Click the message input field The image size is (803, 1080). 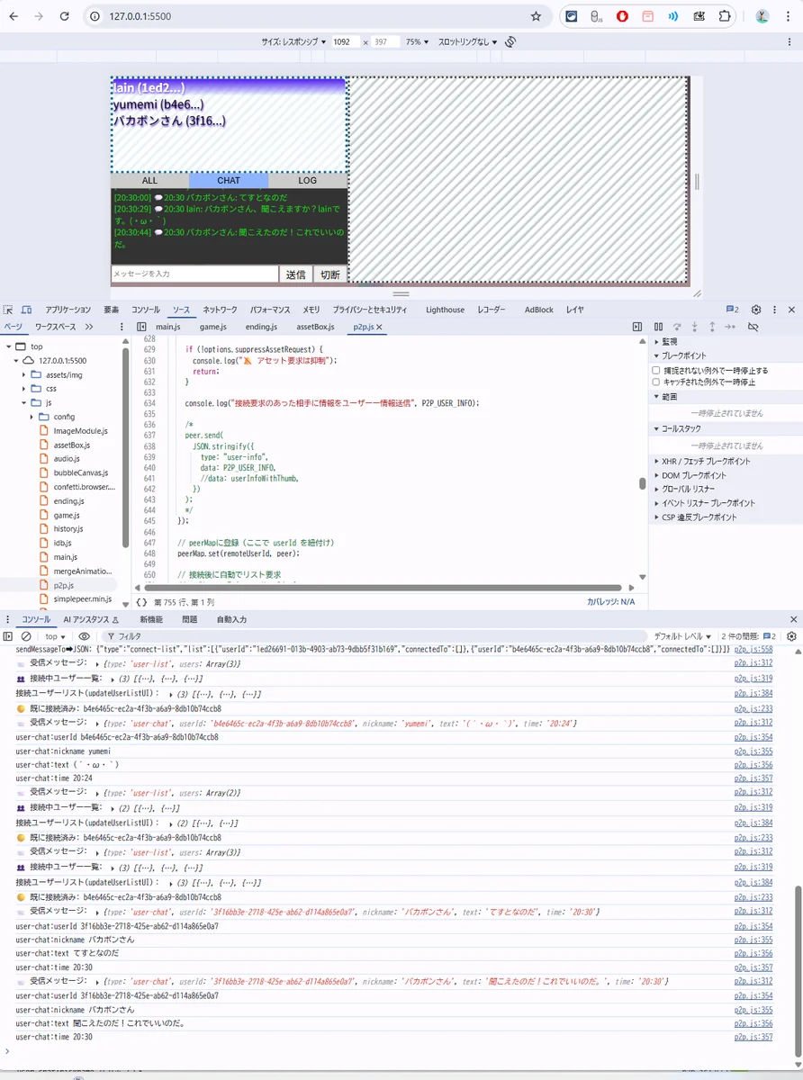pyautogui.click(x=194, y=274)
